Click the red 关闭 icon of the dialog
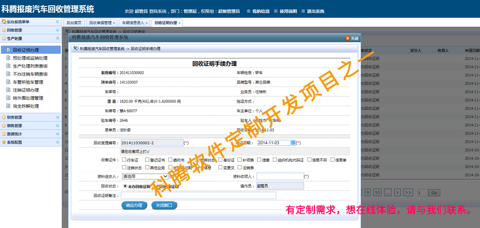Screen dimensions: 480x228 coord(347,38)
